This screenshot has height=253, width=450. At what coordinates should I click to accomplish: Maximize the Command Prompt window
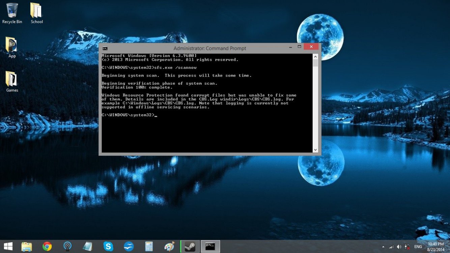(x=299, y=47)
